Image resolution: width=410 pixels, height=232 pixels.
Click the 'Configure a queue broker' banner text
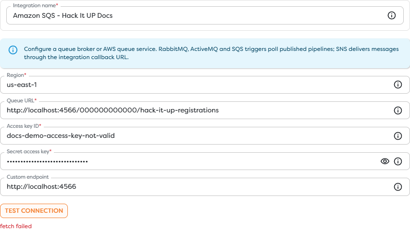click(211, 53)
